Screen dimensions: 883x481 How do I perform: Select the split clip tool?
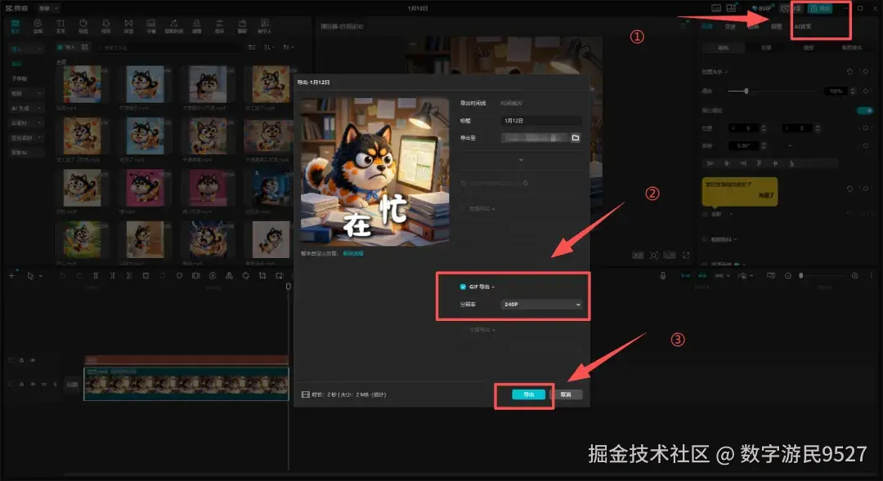point(96,276)
